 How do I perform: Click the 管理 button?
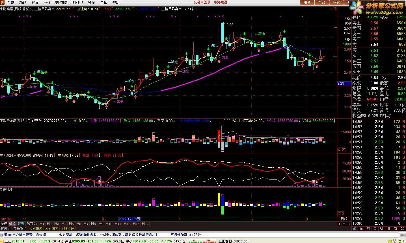[21, 224]
